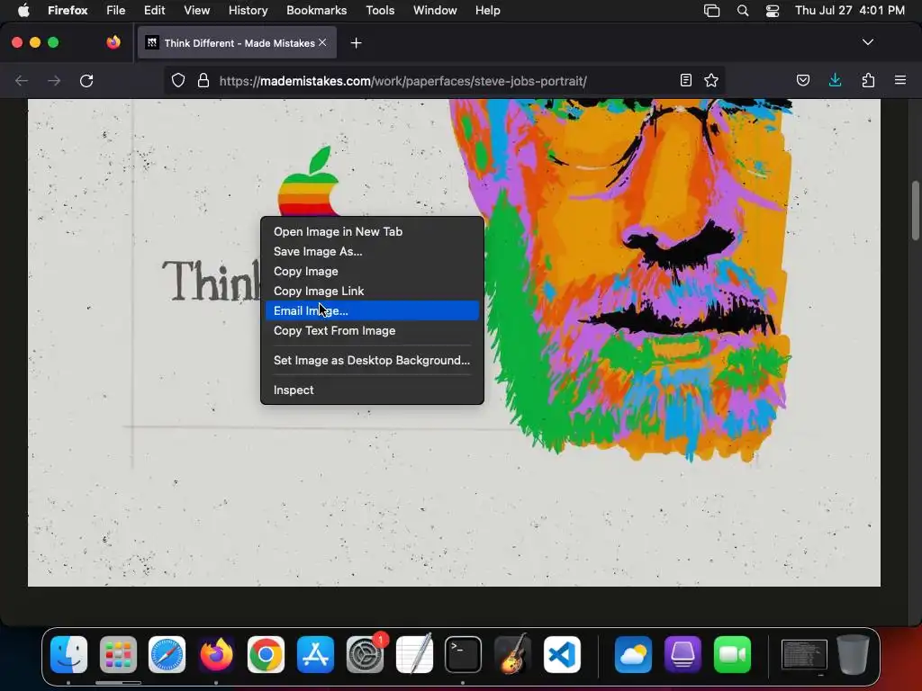Open the Trash in the Dock
The image size is (922, 691).
coord(853,654)
